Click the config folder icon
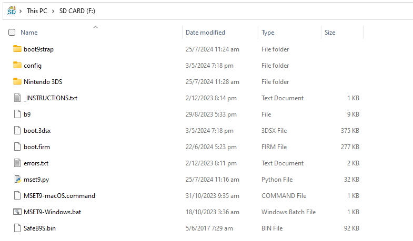 coord(17,66)
